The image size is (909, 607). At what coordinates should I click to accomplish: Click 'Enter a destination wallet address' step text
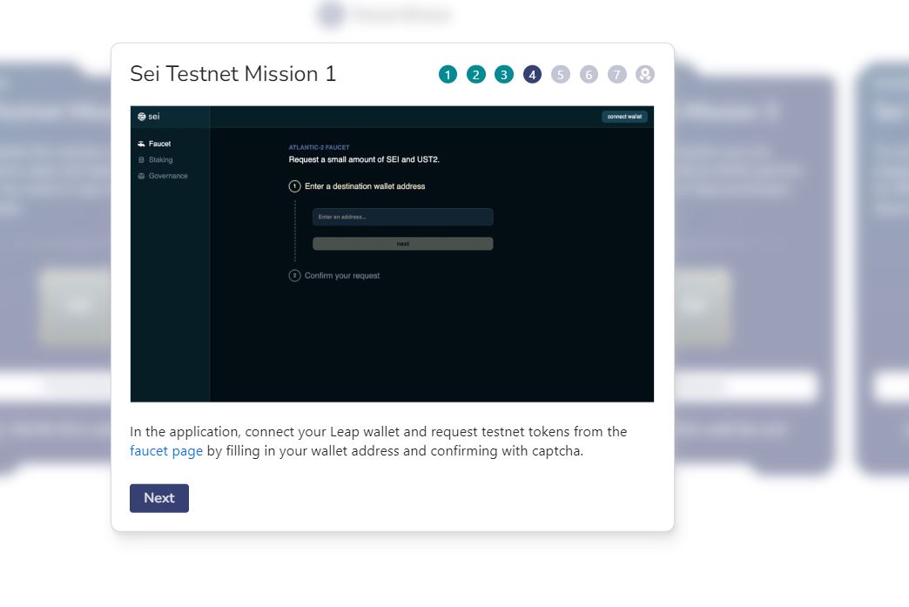pos(365,186)
